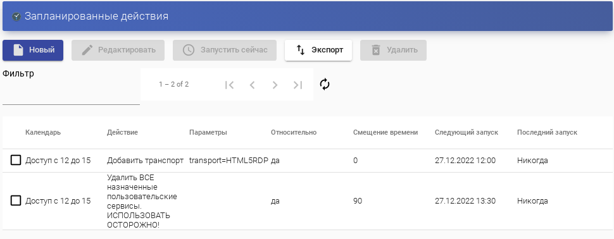Click the Новый button
The height and width of the screenshot is (239, 614).
click(x=33, y=50)
